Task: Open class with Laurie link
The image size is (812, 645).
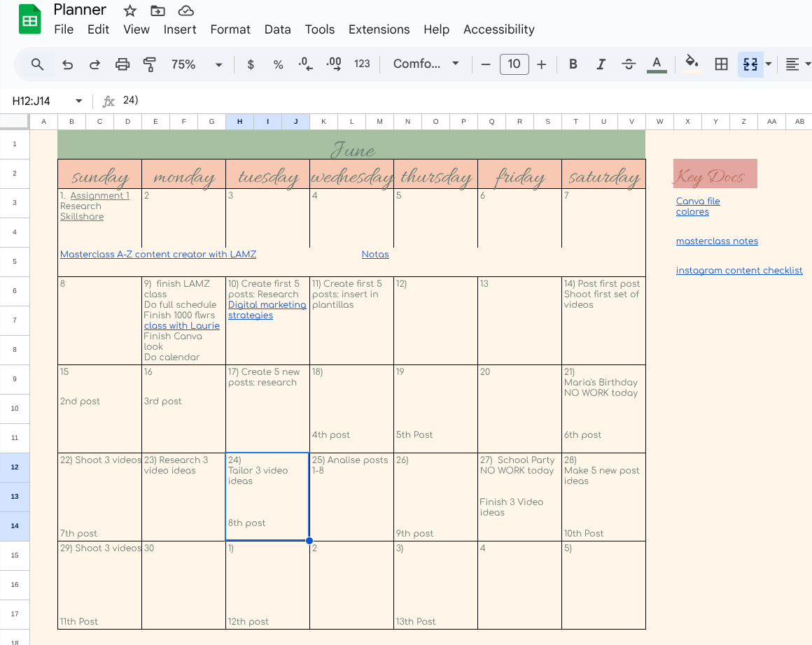Action: tap(182, 325)
